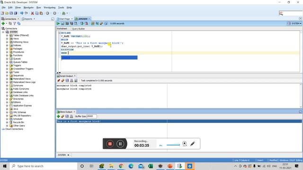Click the taskbar search box

pyautogui.click(x=44, y=166)
